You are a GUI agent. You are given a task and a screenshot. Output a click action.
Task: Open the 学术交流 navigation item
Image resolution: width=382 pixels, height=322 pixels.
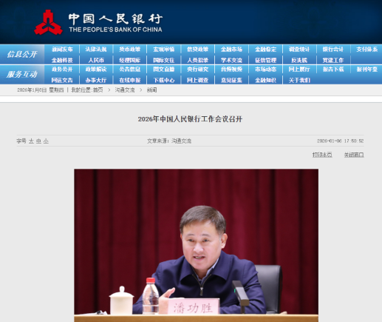231,60
